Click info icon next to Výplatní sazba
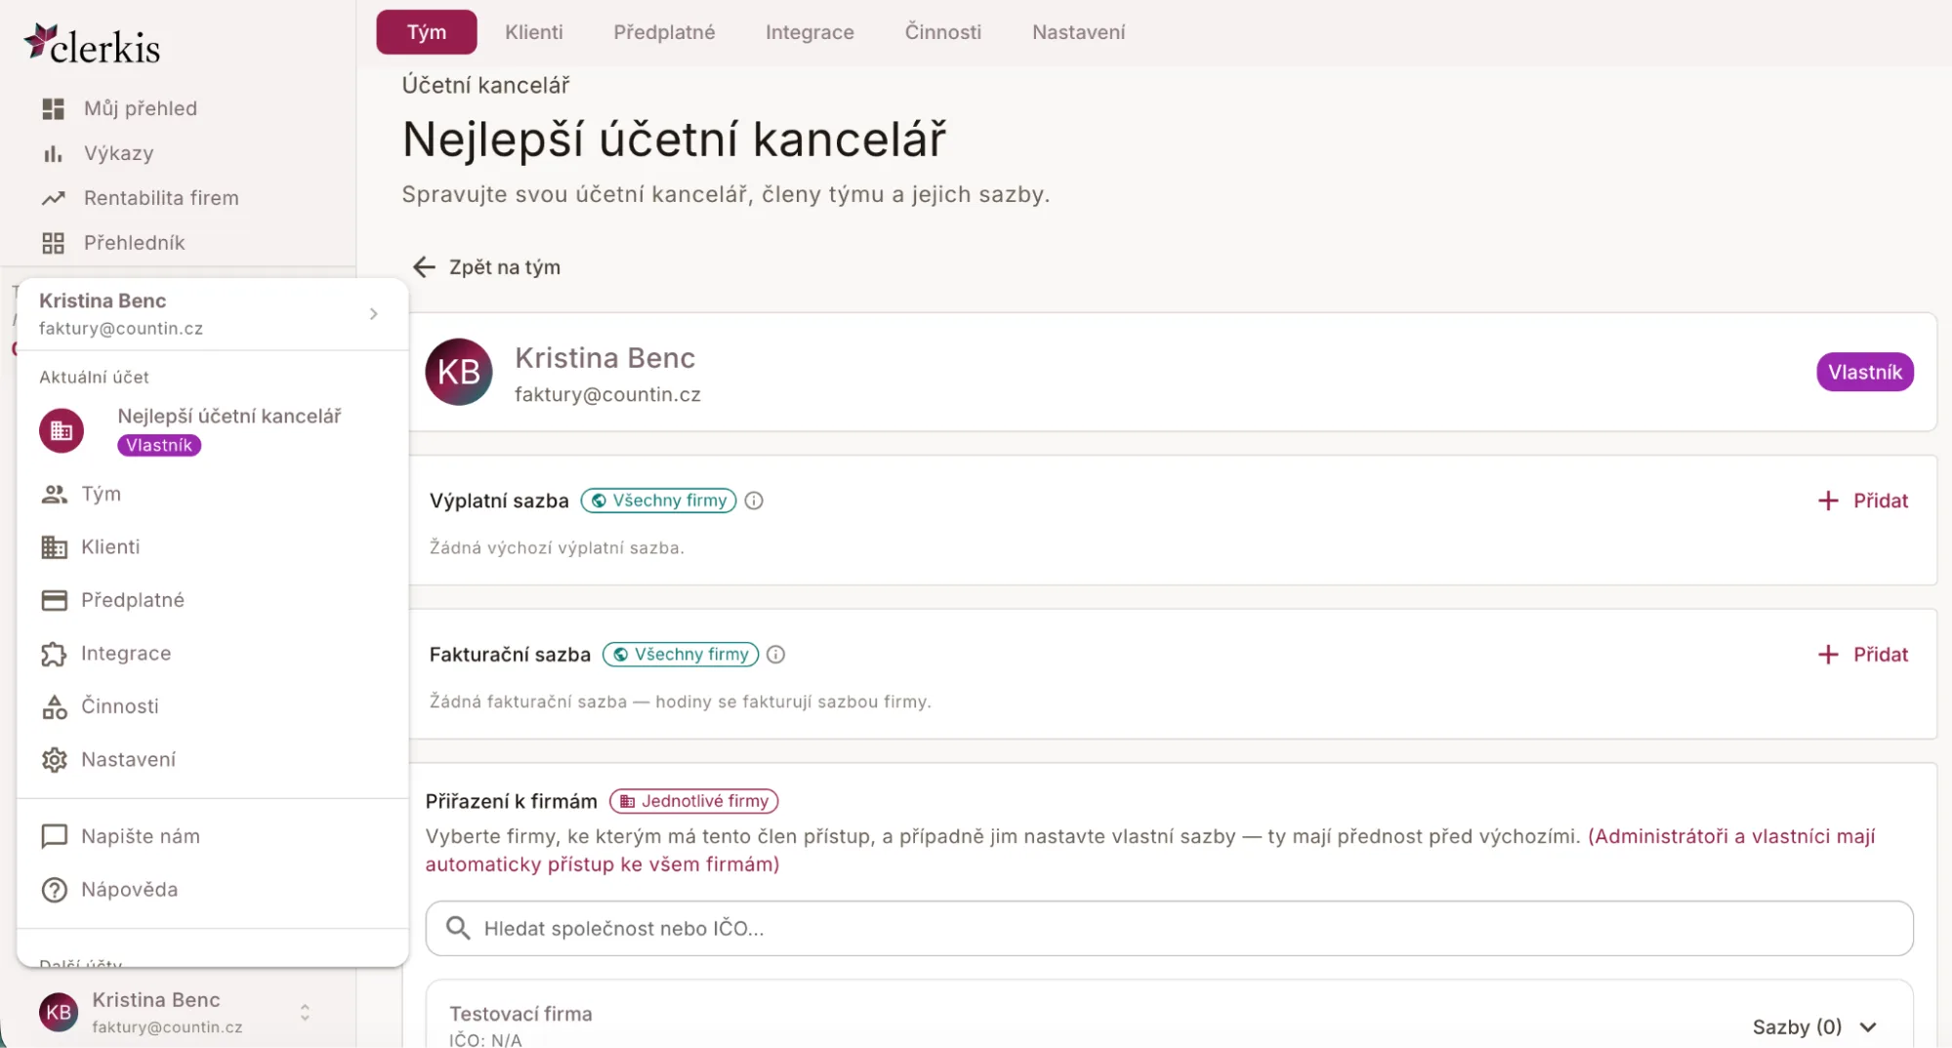This screenshot has width=1952, height=1048. 754,501
